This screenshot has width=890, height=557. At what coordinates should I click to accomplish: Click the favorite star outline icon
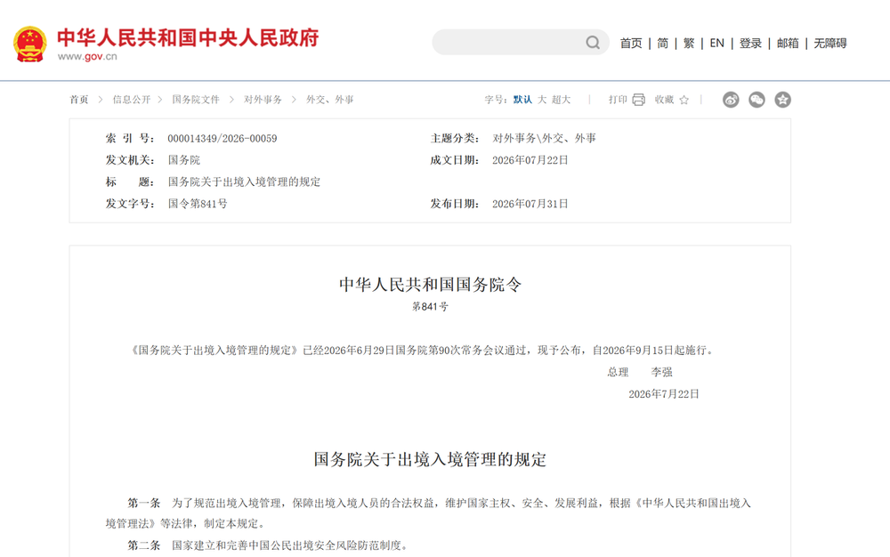(x=684, y=100)
